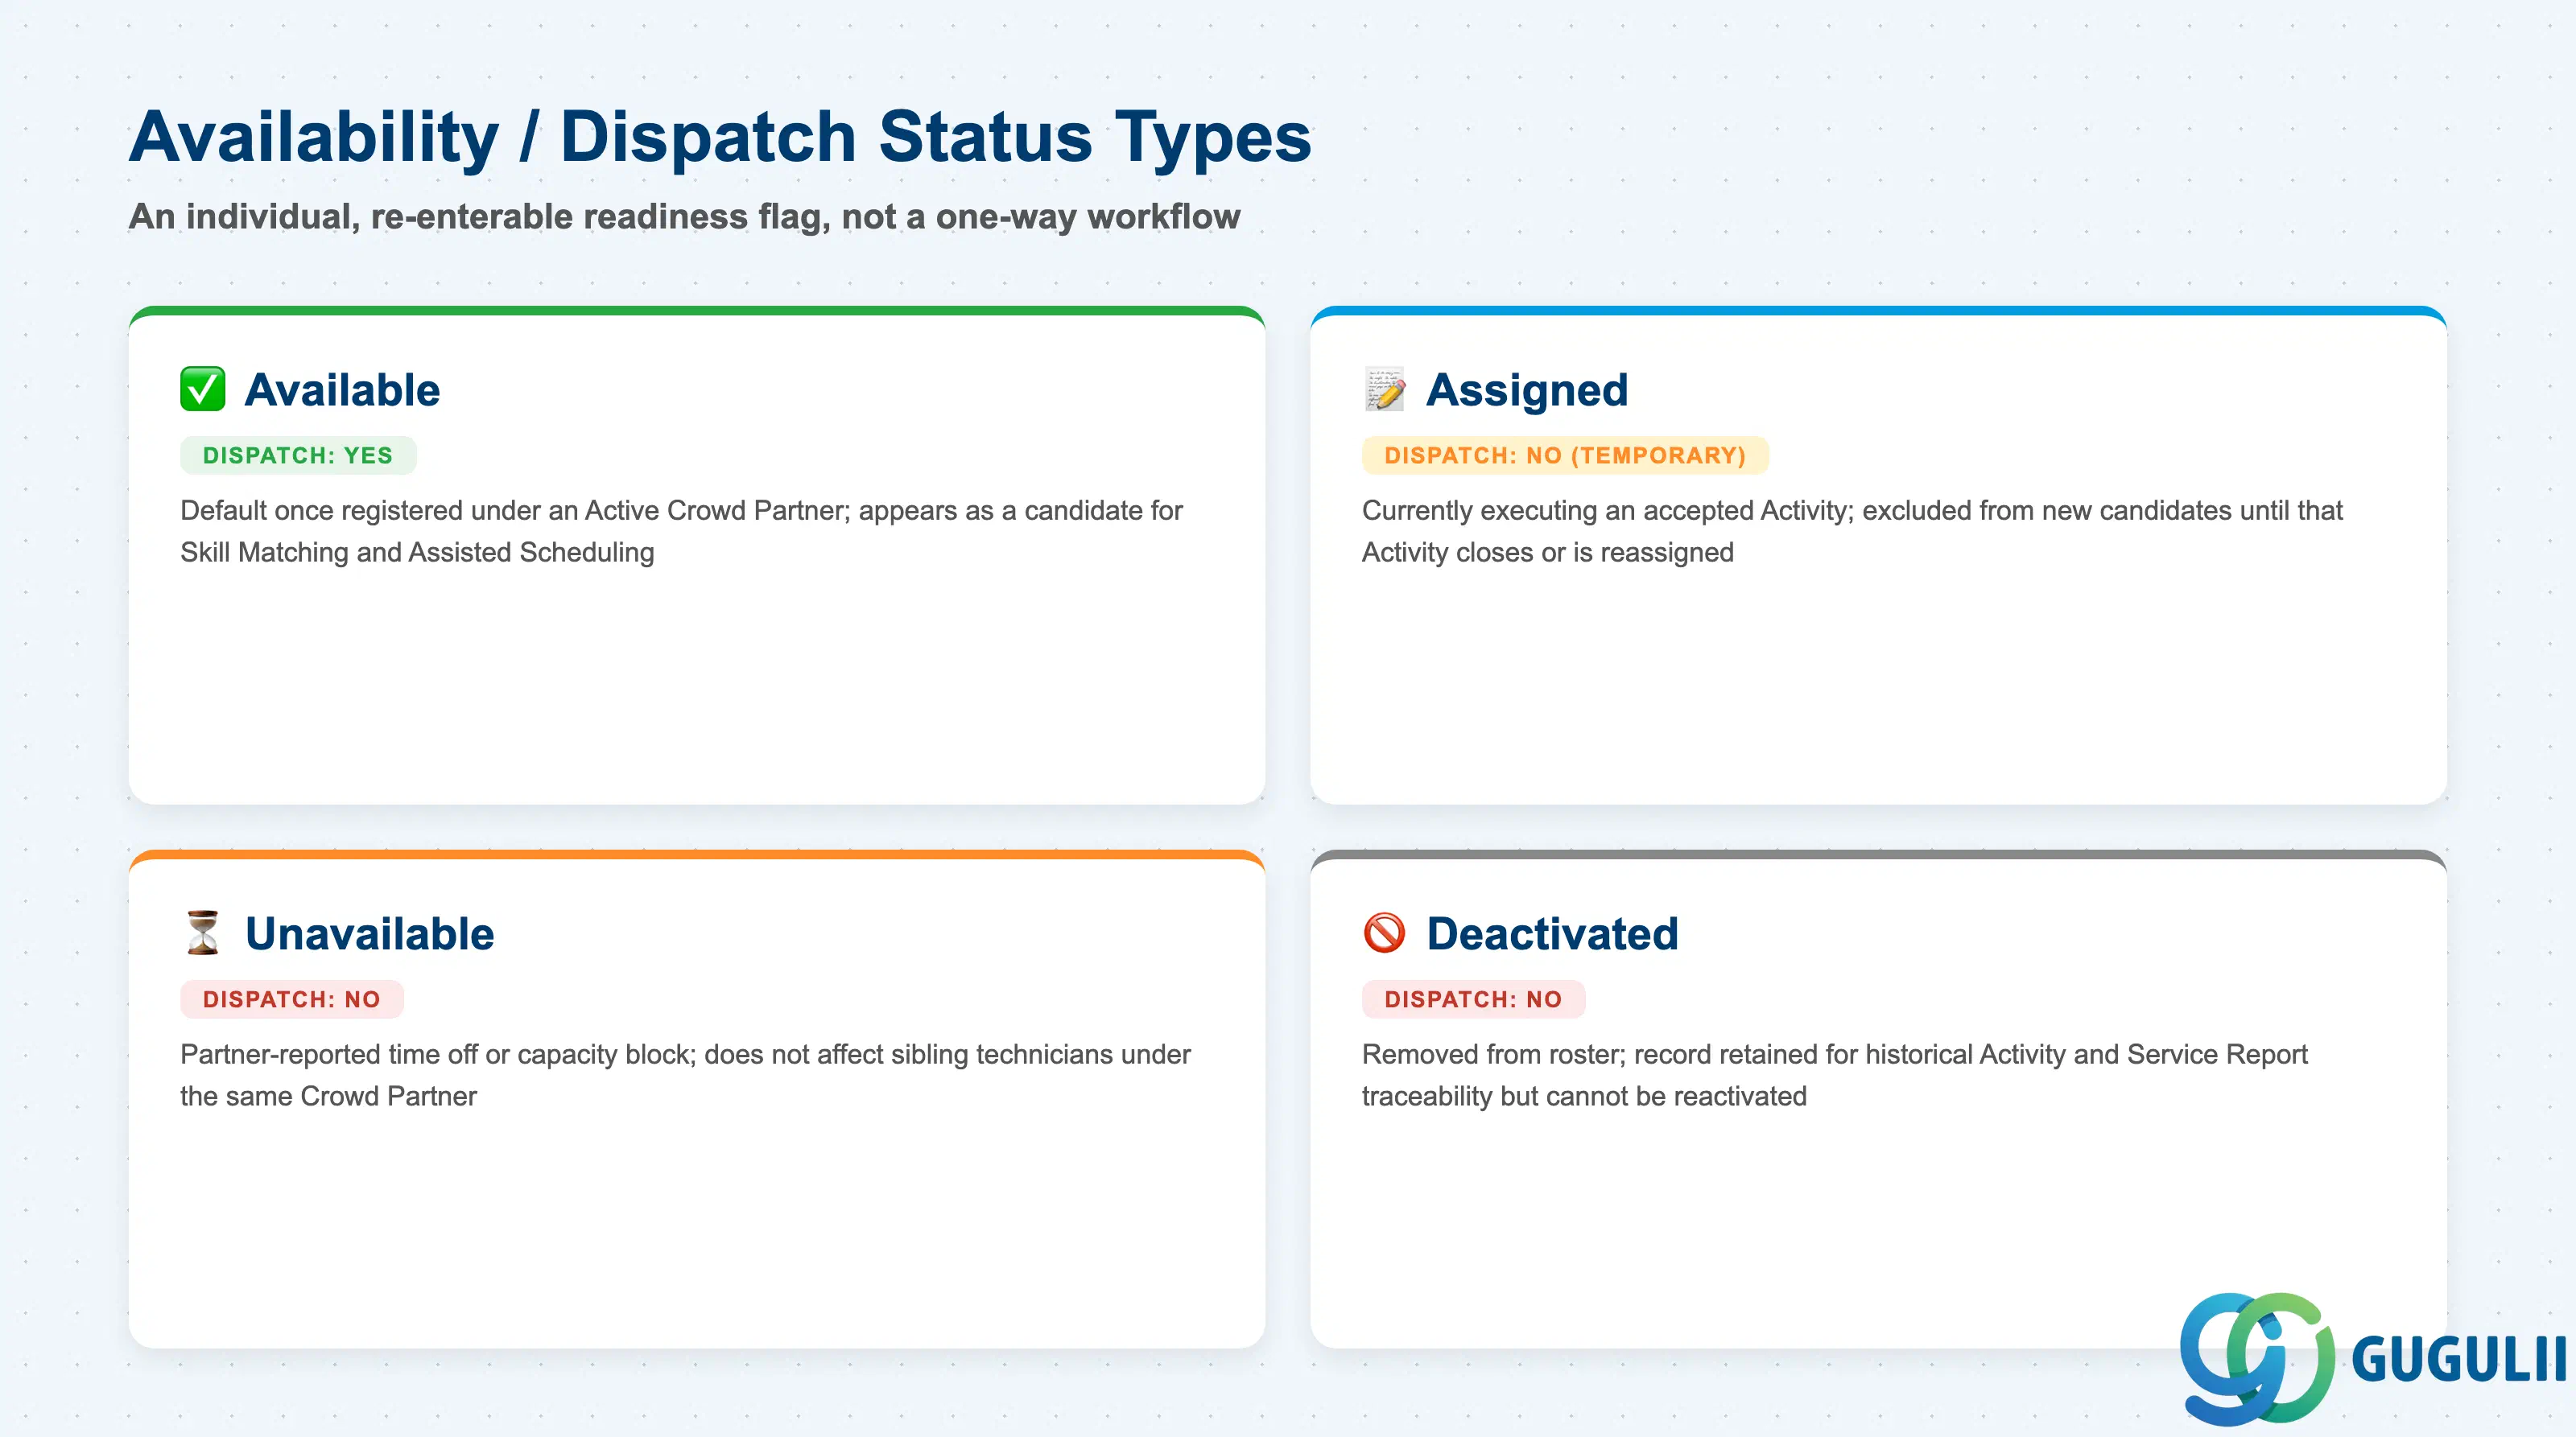Select the 'DISPATCH: NO' badge under Deactivated
Image resolution: width=2576 pixels, height=1437 pixels.
(x=1473, y=999)
